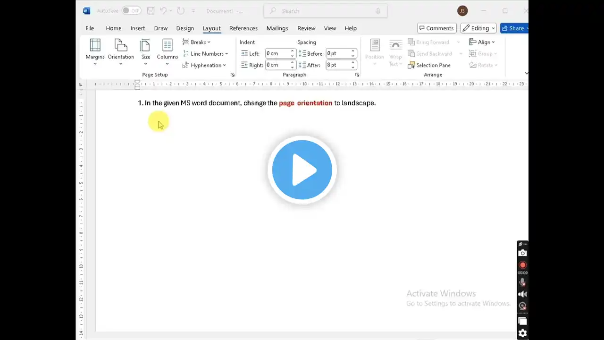Select the Layout tab
604x340 pixels.
pos(211,28)
